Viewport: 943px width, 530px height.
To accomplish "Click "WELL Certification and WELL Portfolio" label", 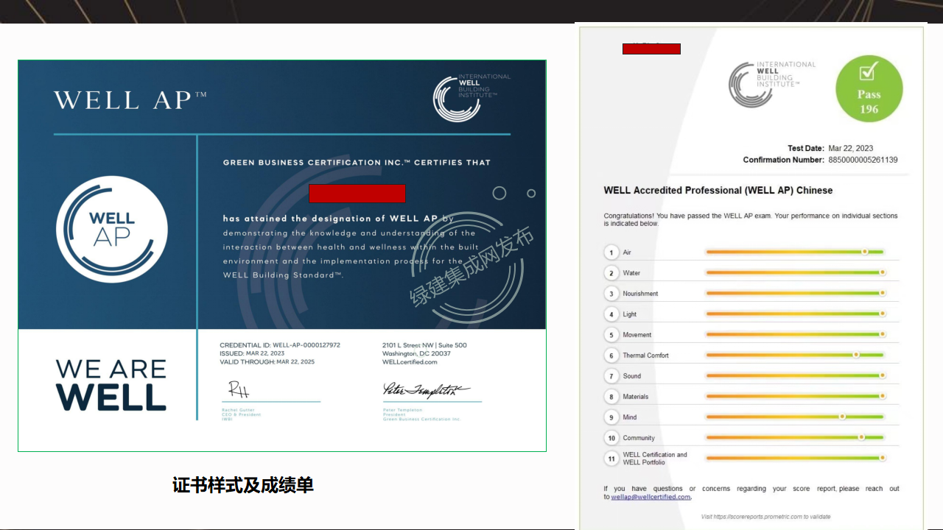I will 655,459.
